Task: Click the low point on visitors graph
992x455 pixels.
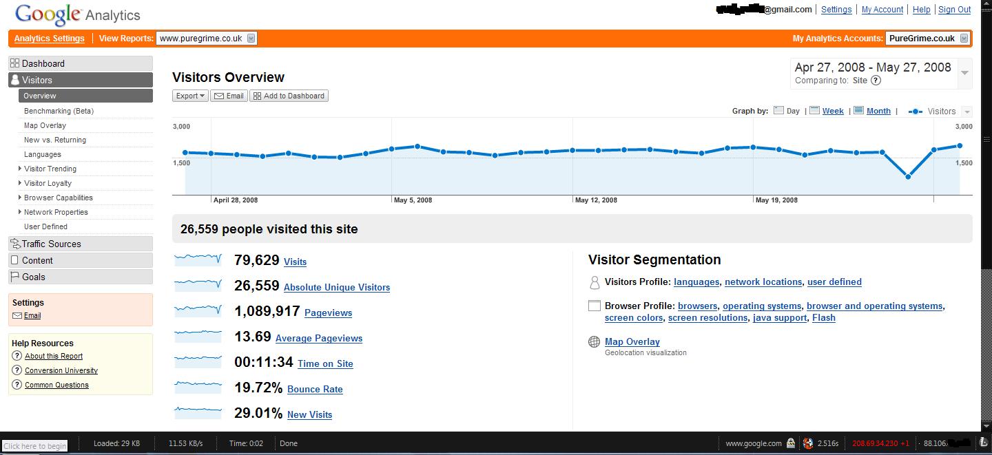Action: coord(908,177)
